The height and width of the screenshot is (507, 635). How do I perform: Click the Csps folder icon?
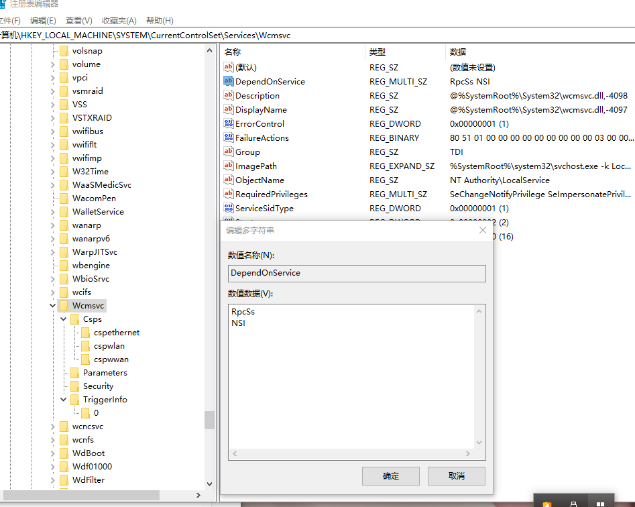point(75,319)
